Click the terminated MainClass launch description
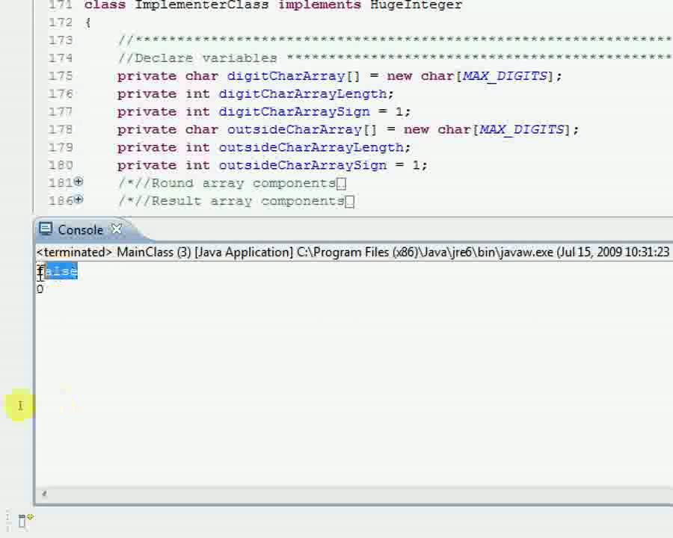The width and height of the screenshot is (673, 538). [x=353, y=252]
